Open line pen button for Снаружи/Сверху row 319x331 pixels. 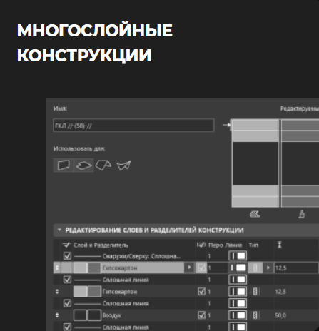point(238,256)
